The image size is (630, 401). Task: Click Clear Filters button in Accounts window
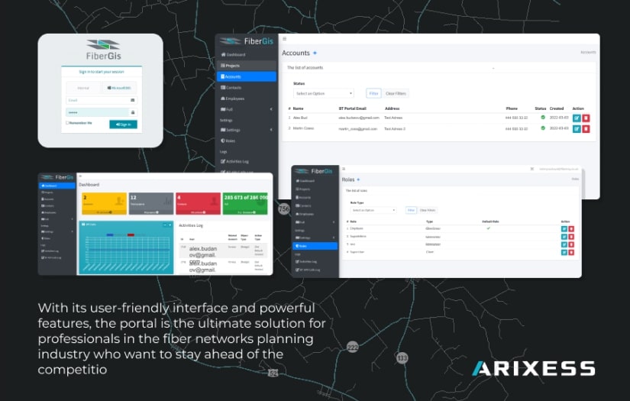396,93
